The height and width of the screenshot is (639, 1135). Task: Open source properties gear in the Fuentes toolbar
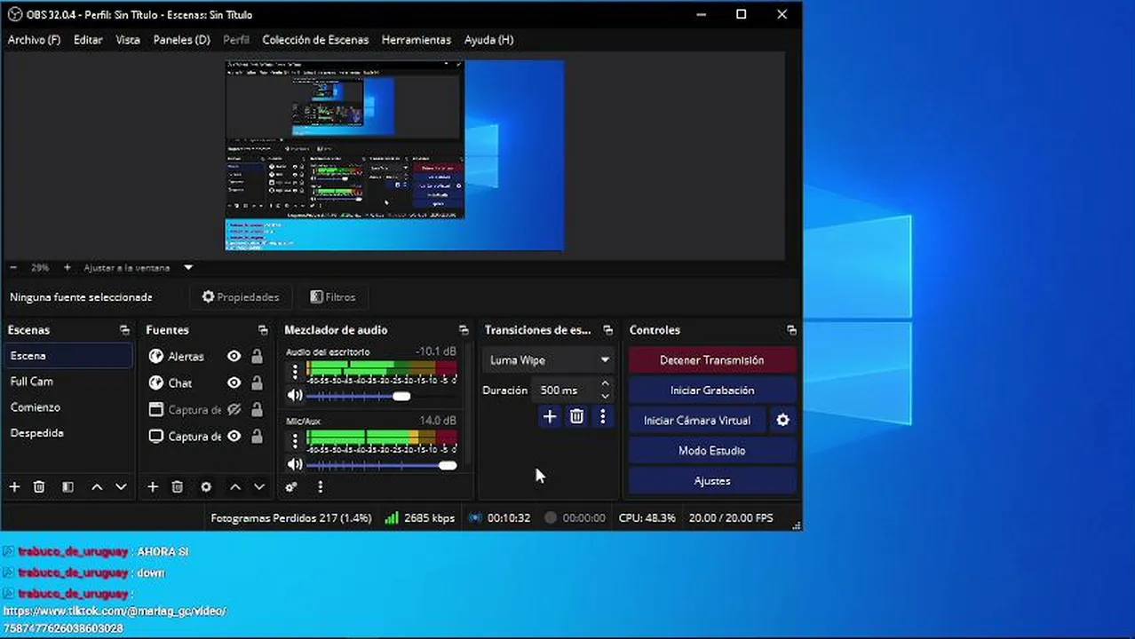(x=206, y=487)
